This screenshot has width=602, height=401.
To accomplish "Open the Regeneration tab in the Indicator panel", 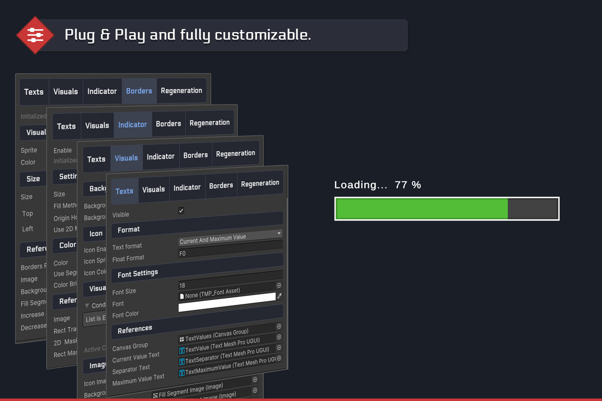I will tap(210, 123).
